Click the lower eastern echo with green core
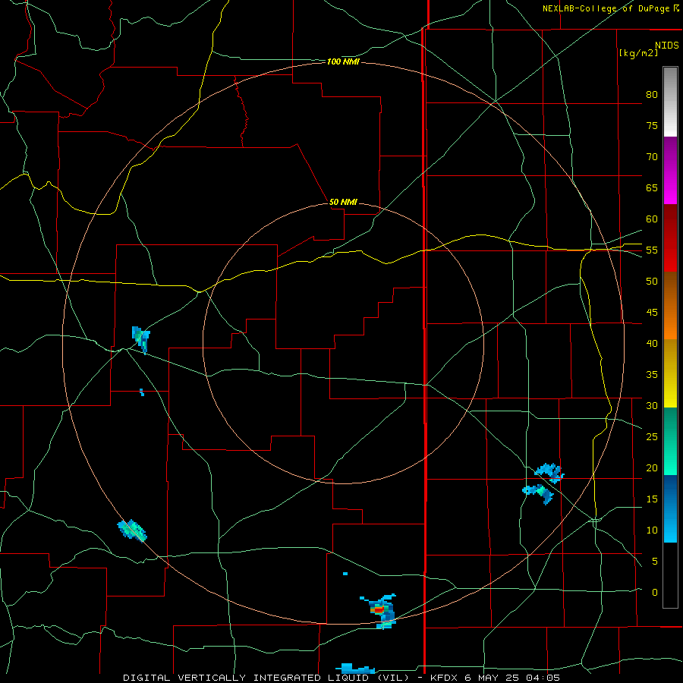 538,493
